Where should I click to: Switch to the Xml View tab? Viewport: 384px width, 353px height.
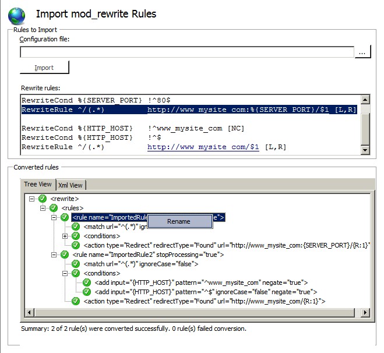coord(71,185)
